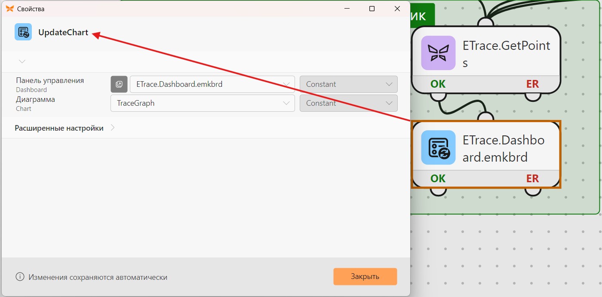Open the TraceGraph chart dropdown
The height and width of the screenshot is (297, 602).
pos(203,103)
